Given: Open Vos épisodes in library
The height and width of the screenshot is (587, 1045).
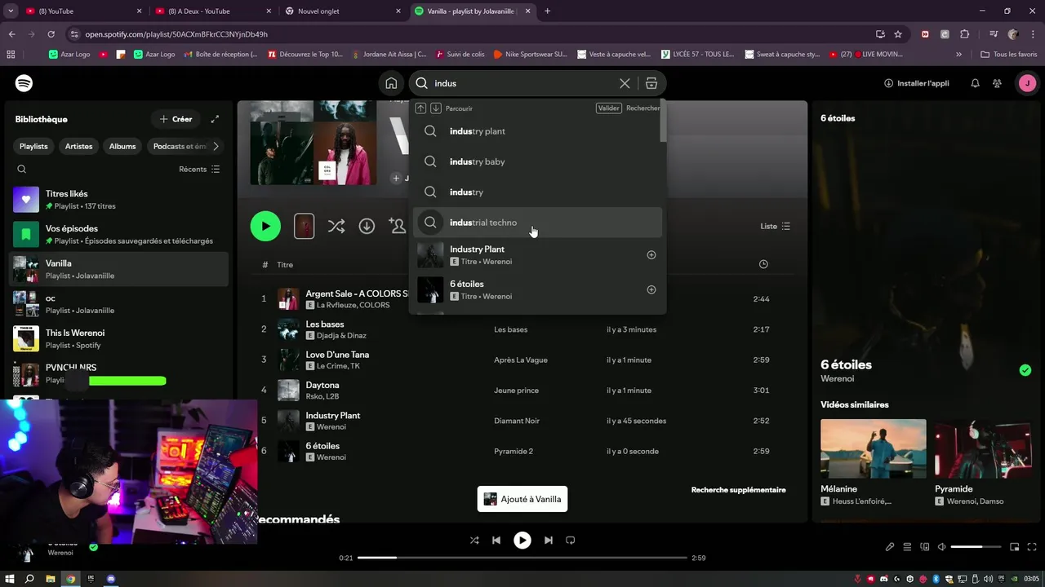Looking at the screenshot, I should 119,235.
